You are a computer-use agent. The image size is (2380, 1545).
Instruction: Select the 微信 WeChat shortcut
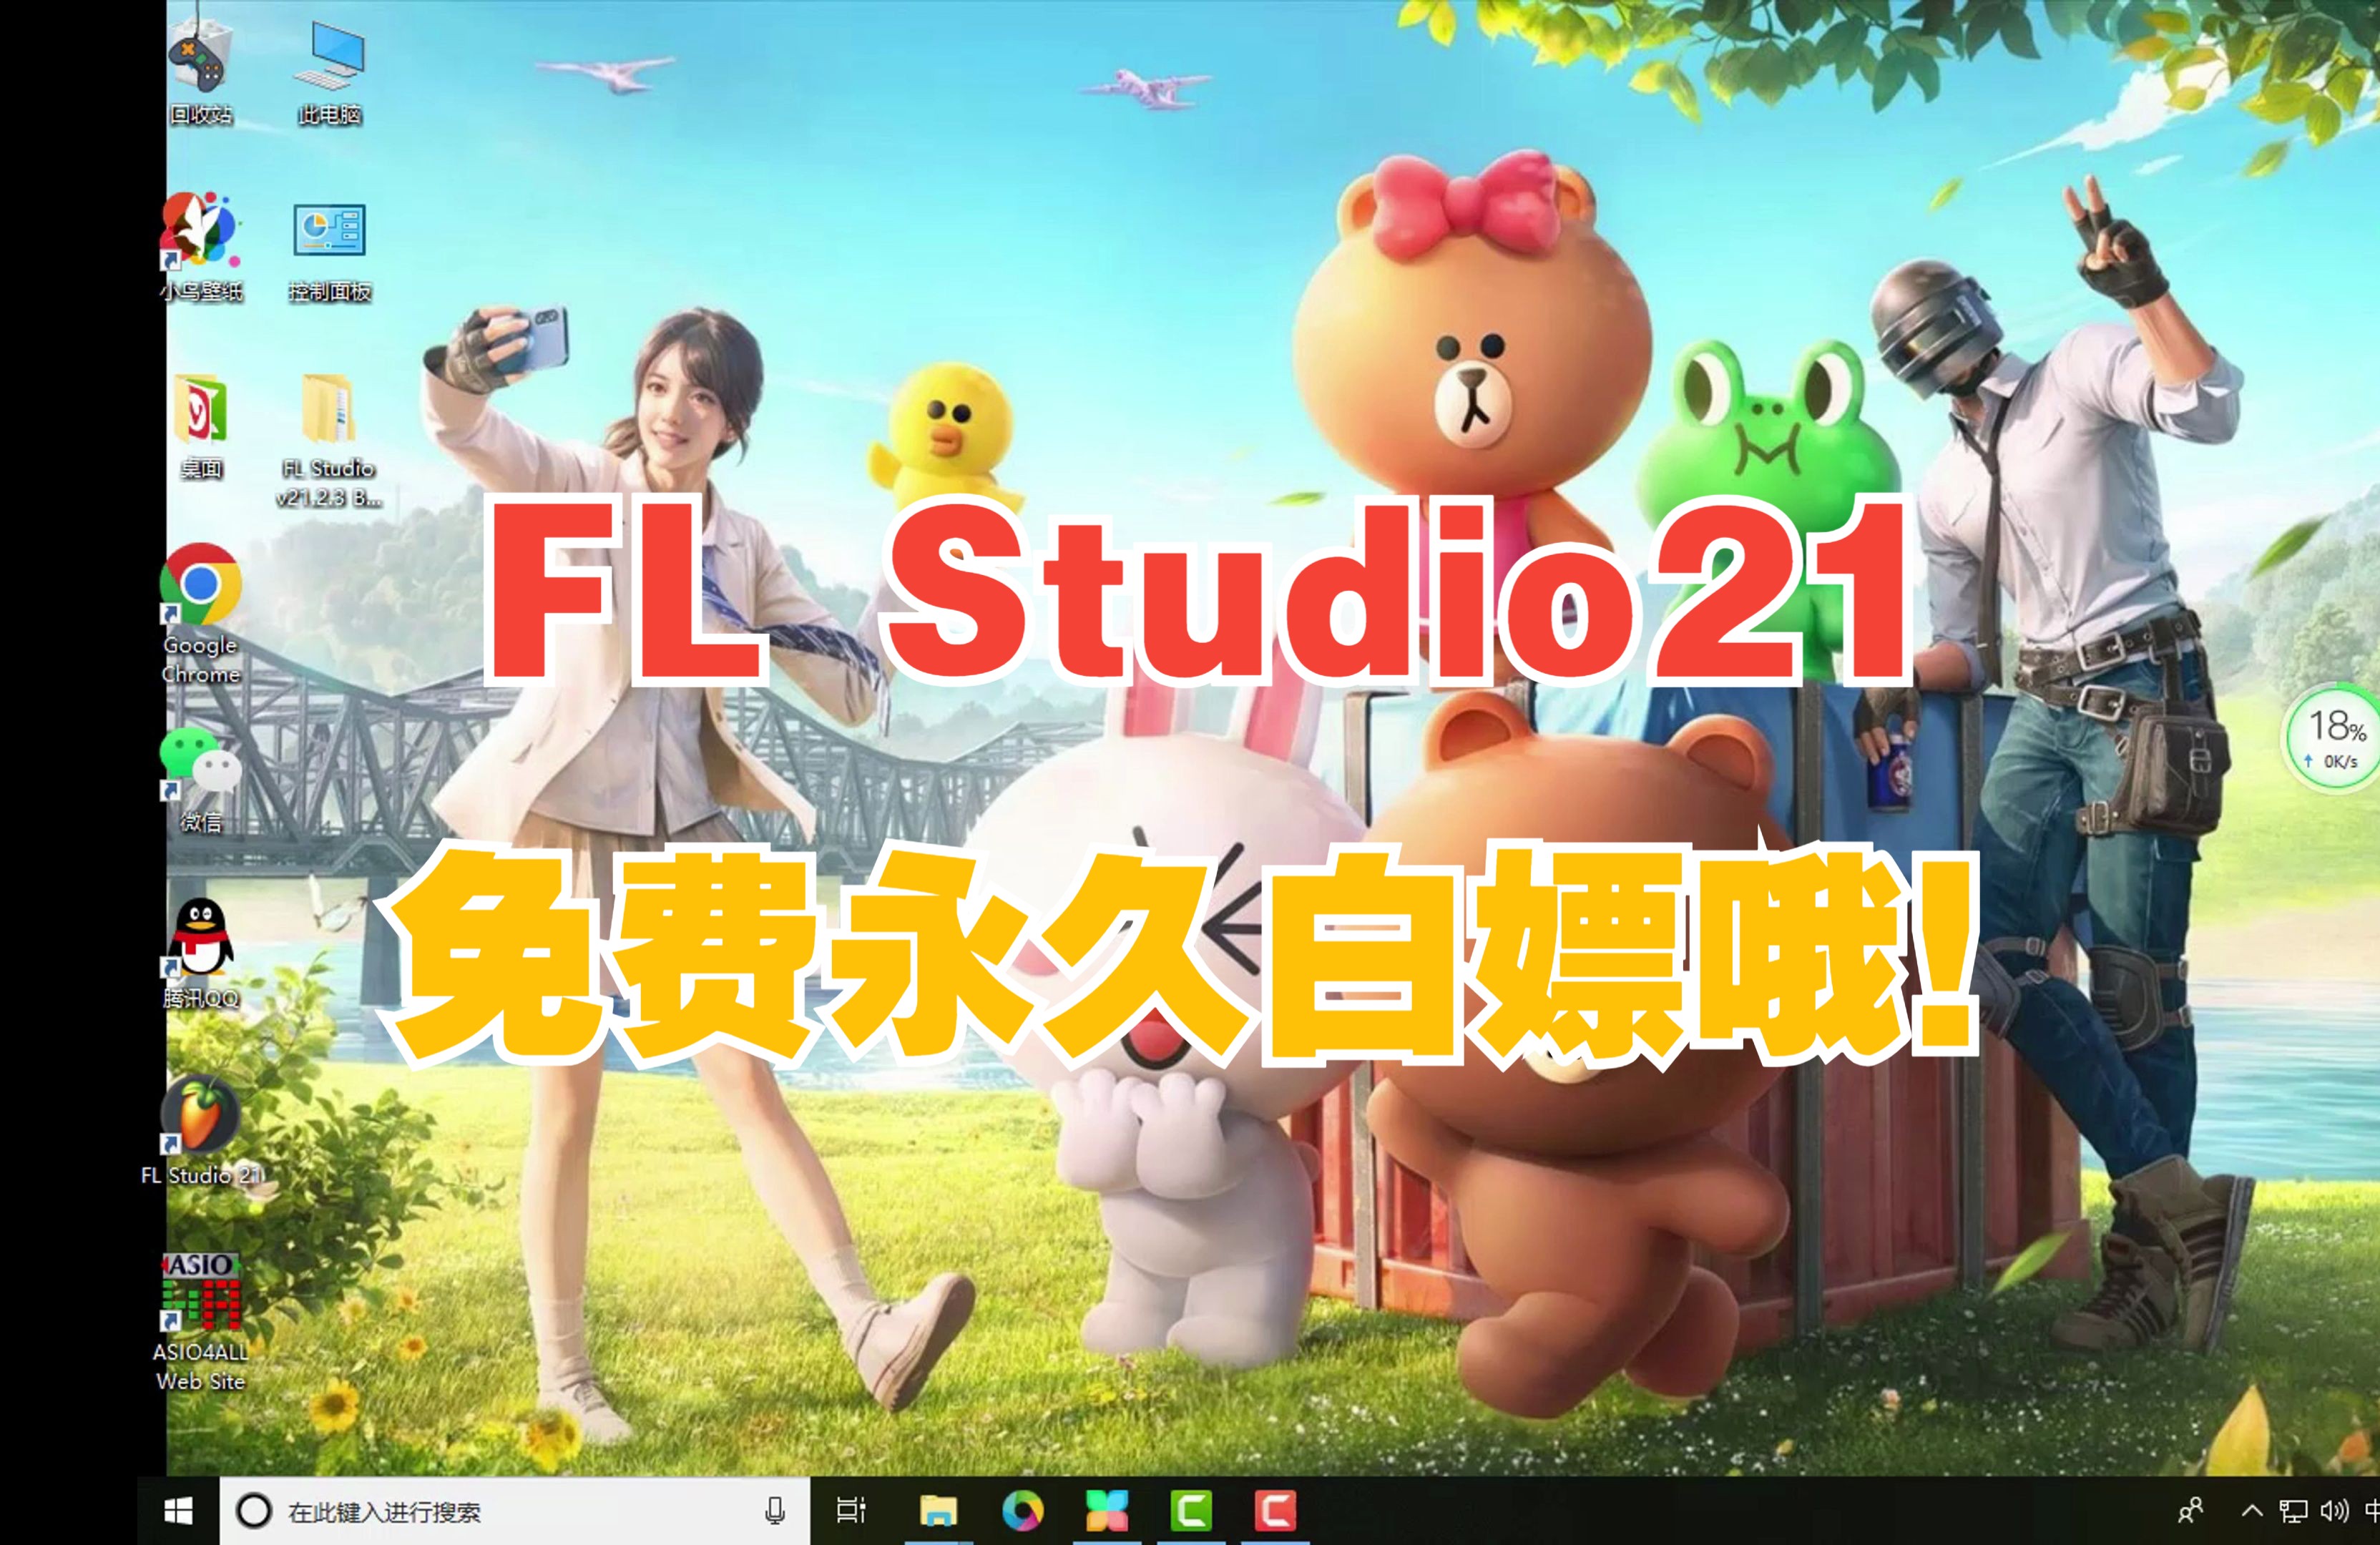200,780
